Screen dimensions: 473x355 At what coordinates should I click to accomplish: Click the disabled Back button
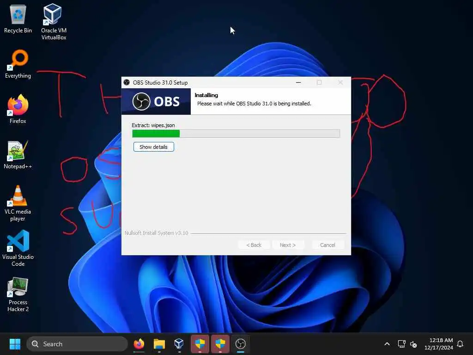click(254, 245)
